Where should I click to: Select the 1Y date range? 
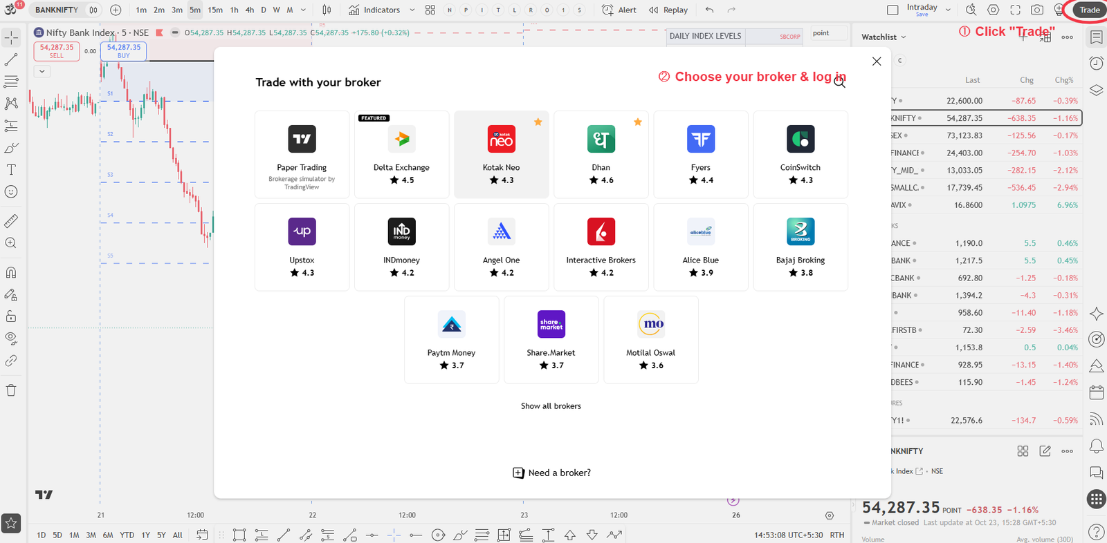point(145,535)
